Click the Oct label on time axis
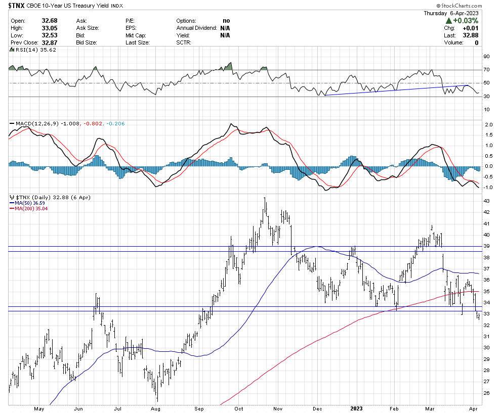501x413 pixels. point(238,409)
